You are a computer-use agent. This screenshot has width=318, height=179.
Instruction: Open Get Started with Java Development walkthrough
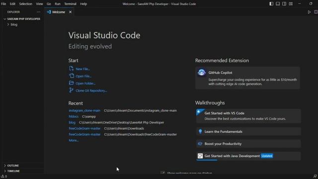(248, 156)
